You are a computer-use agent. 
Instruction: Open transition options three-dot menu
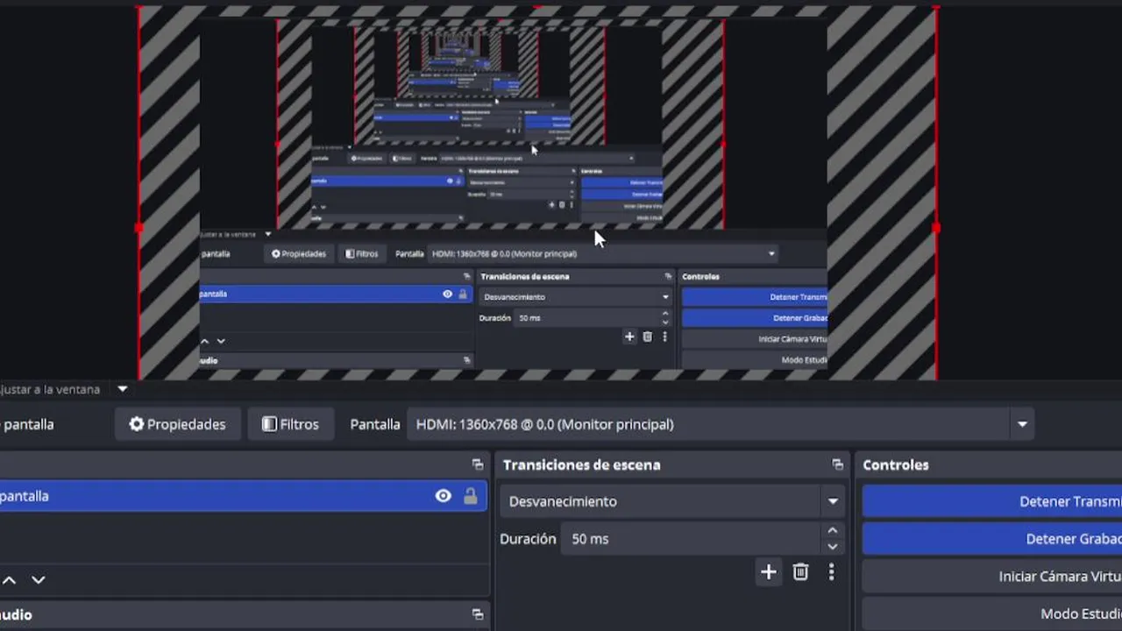pyautogui.click(x=832, y=572)
